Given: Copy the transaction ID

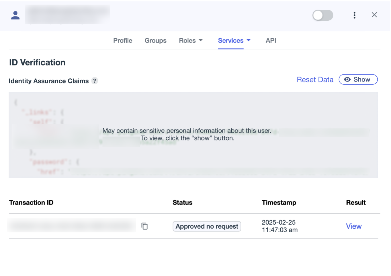Looking at the screenshot, I should (x=144, y=226).
